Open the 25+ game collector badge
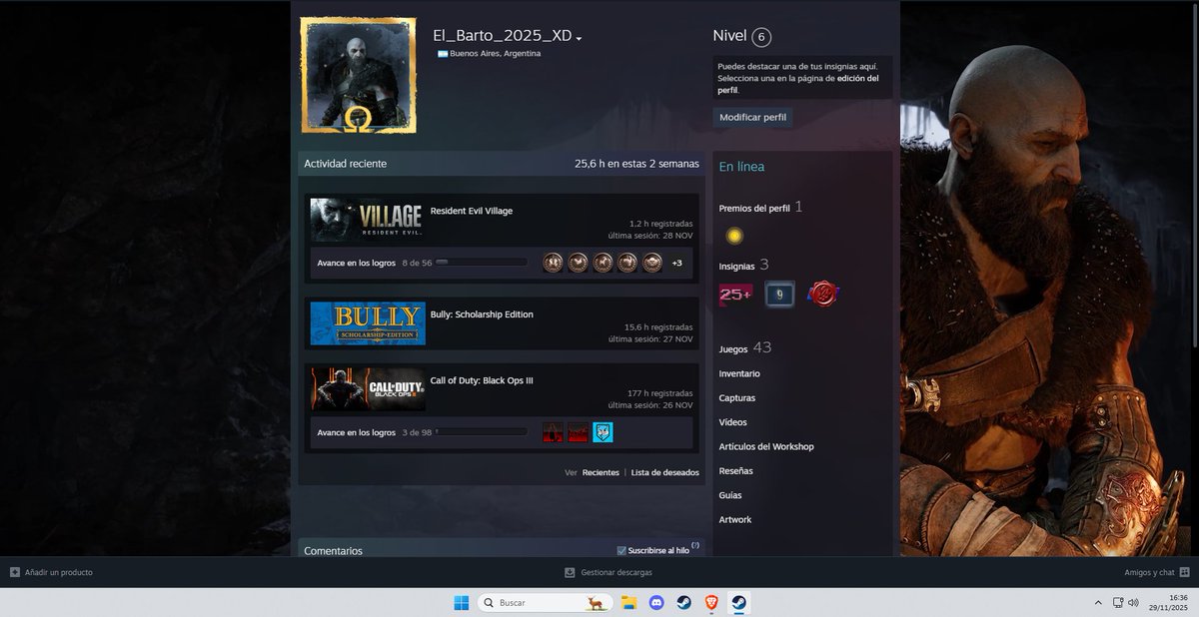The image size is (1199, 617). pos(736,295)
